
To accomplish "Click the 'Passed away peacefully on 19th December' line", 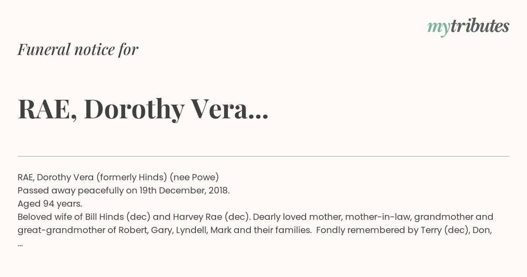I will pos(123,190).
